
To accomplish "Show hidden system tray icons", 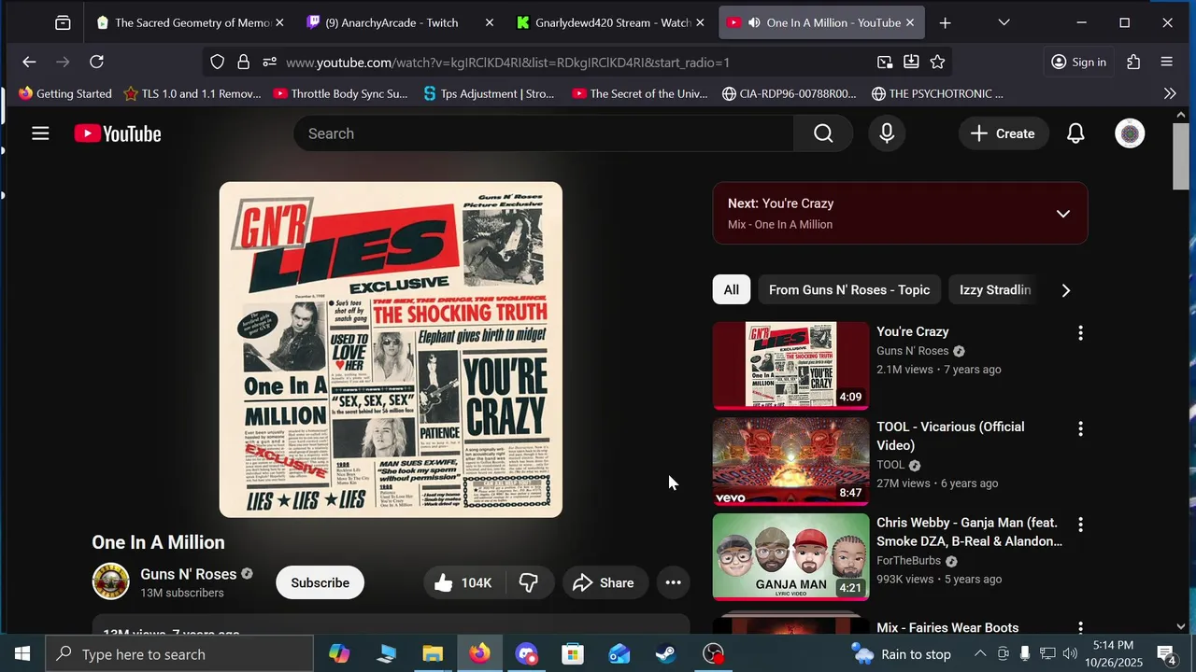I will tap(980, 653).
